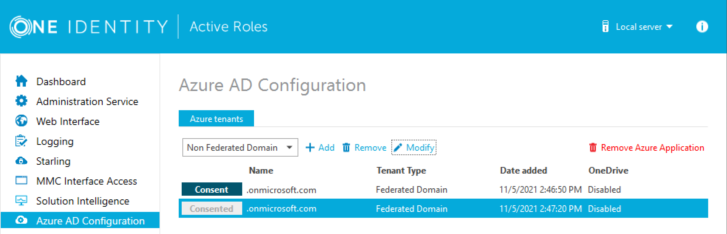
Task: Open the Non Federated Domain combo box
Action: 240,147
